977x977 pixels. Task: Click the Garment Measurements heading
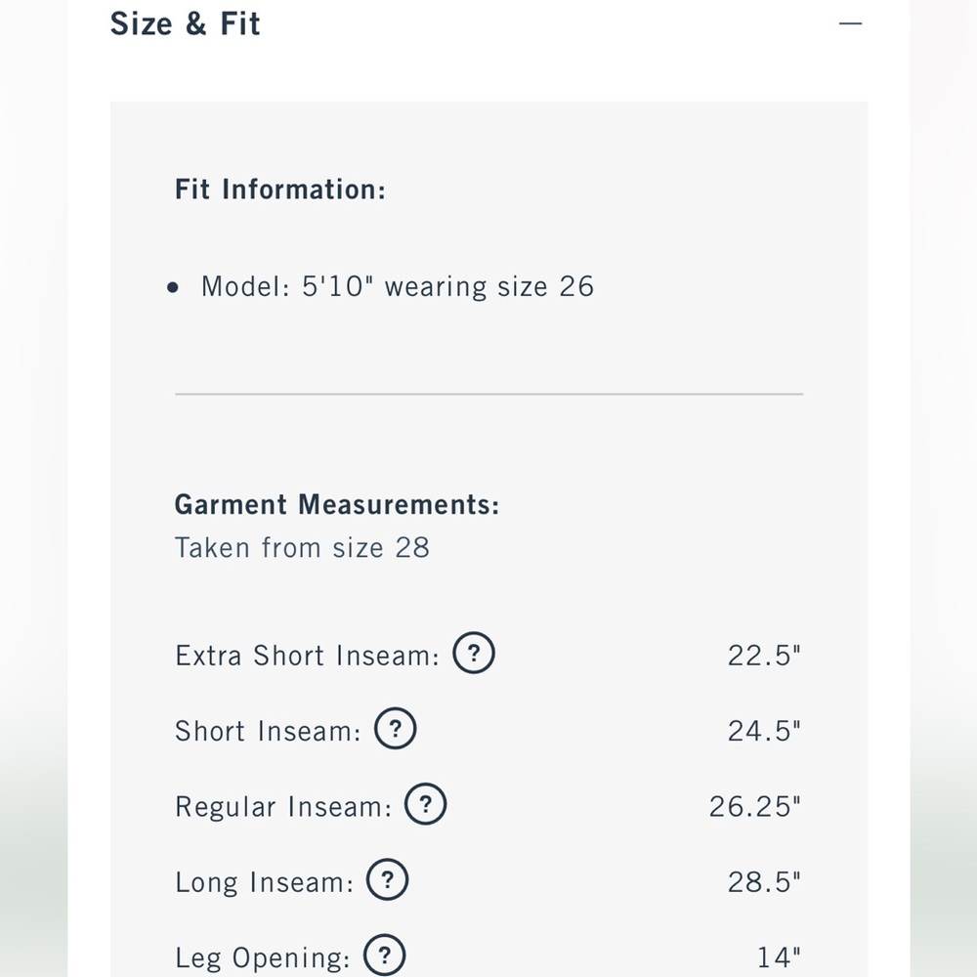click(337, 505)
